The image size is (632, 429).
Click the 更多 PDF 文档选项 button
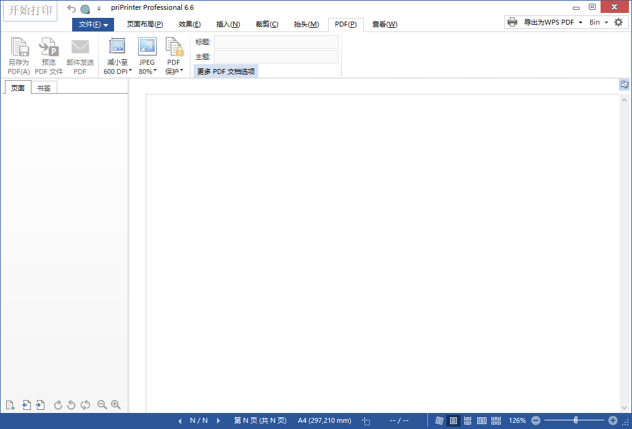point(225,71)
